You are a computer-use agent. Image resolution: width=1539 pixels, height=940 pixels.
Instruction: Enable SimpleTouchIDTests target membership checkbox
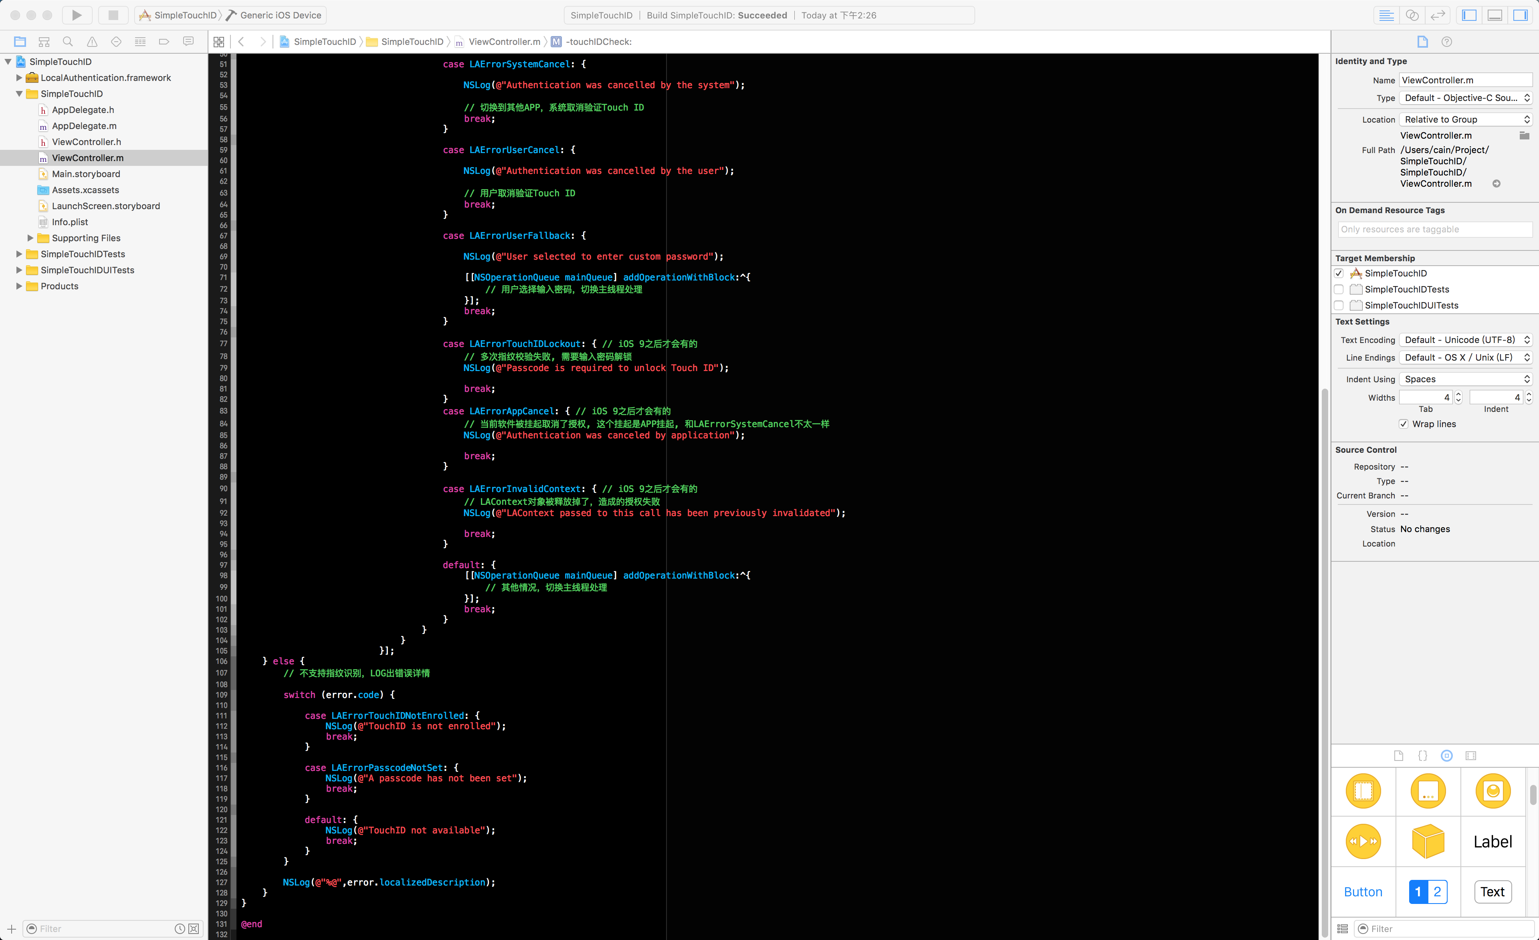click(x=1339, y=289)
